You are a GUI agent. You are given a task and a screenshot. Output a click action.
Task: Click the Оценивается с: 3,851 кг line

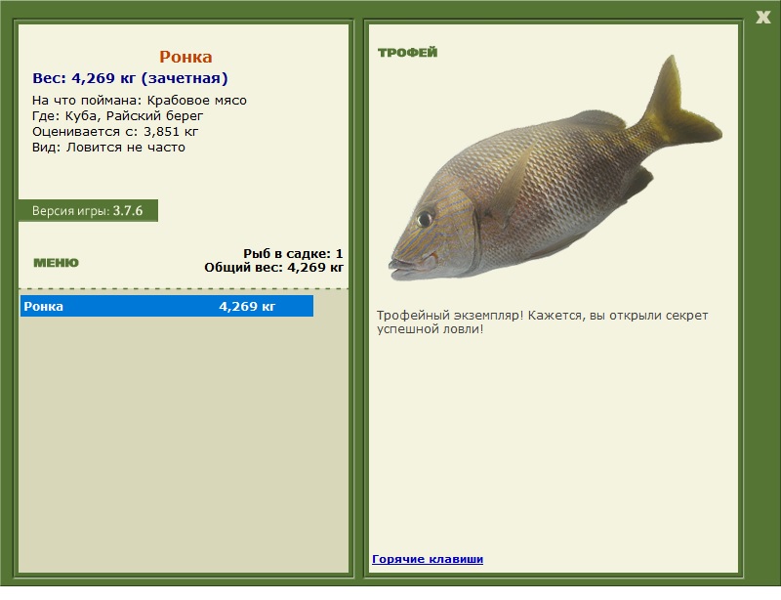click(x=115, y=131)
